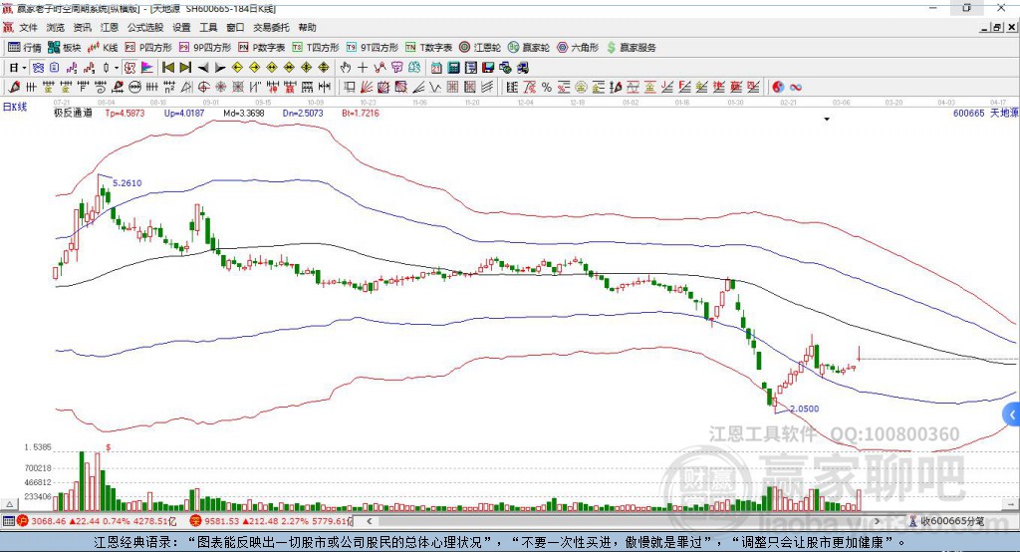Click the target circle crosshair tool icon

tap(203, 87)
